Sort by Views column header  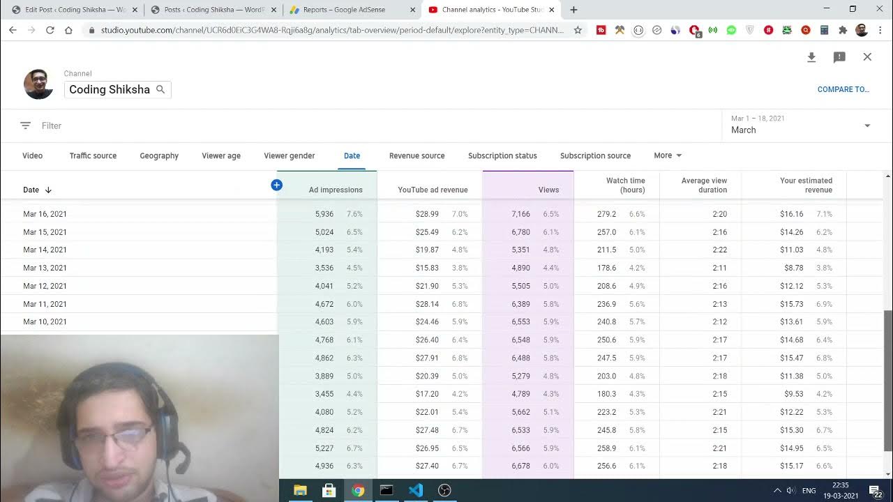point(548,190)
